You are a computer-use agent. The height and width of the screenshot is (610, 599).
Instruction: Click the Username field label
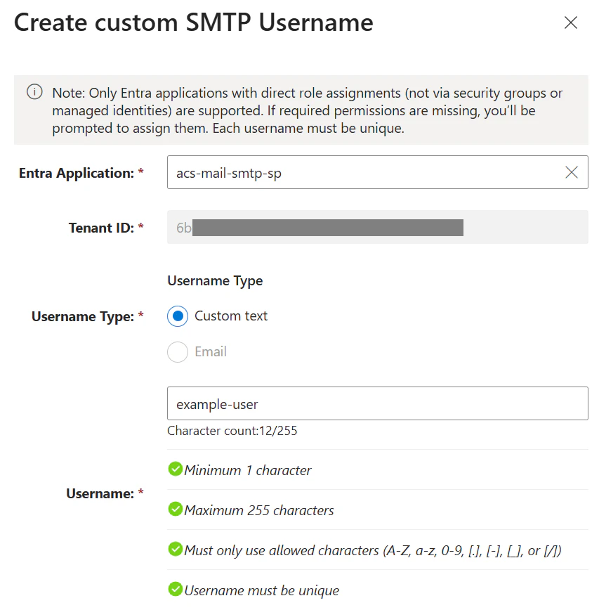[100, 494]
